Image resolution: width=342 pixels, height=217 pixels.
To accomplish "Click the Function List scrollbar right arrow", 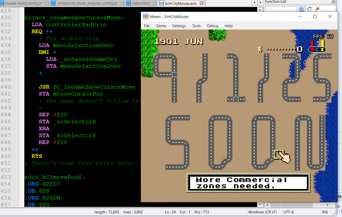I will click(328, 205).
